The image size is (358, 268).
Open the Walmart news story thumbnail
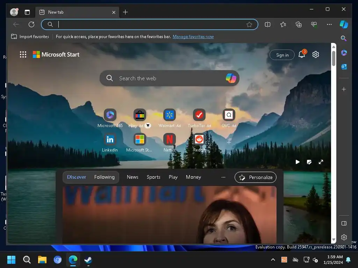coord(170,215)
